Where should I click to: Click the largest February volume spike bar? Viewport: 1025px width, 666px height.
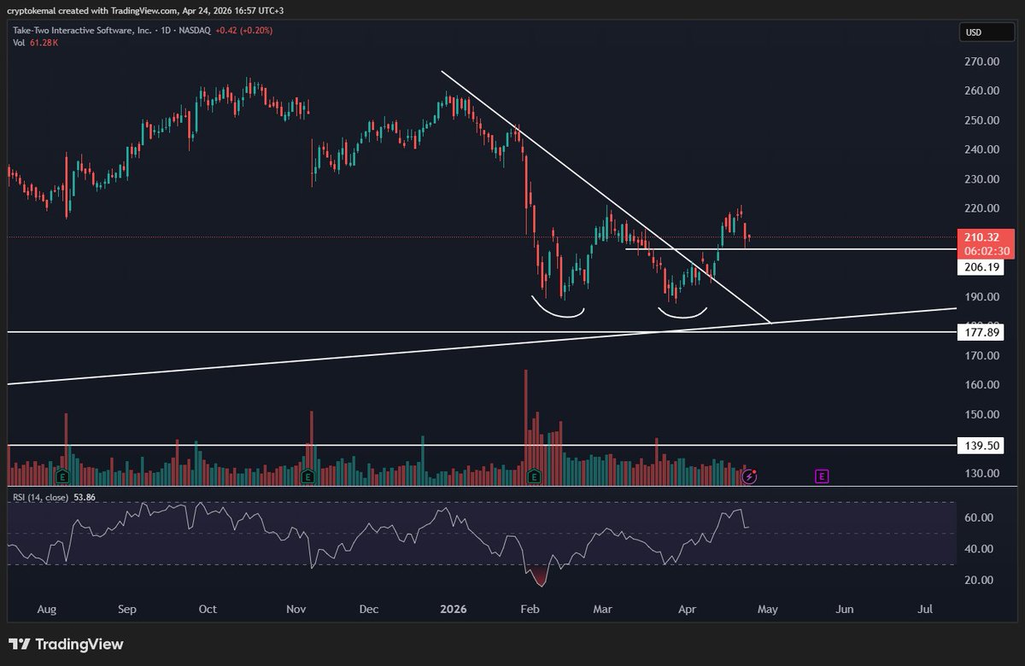(526, 427)
